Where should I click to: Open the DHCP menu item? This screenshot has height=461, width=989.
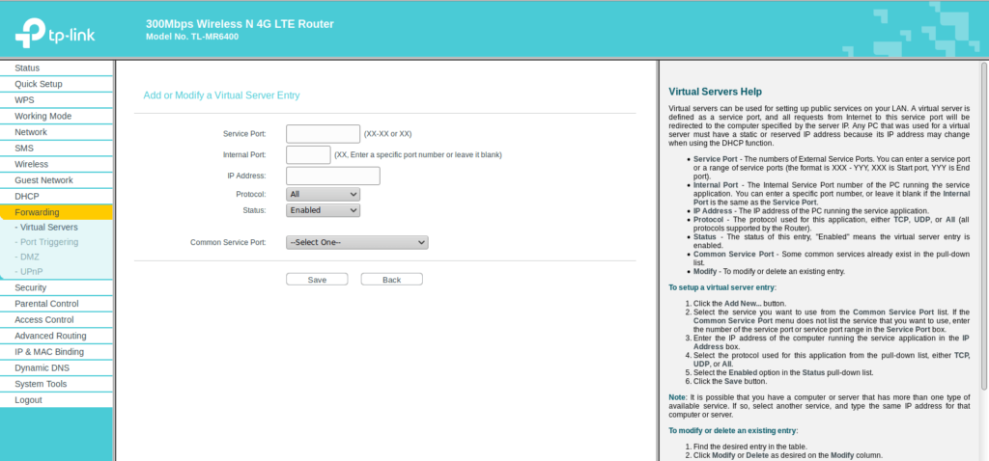pos(27,196)
